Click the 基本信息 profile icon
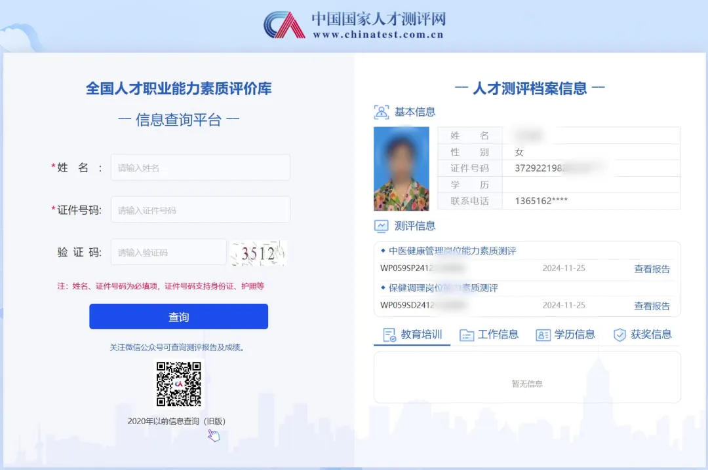 click(381, 112)
